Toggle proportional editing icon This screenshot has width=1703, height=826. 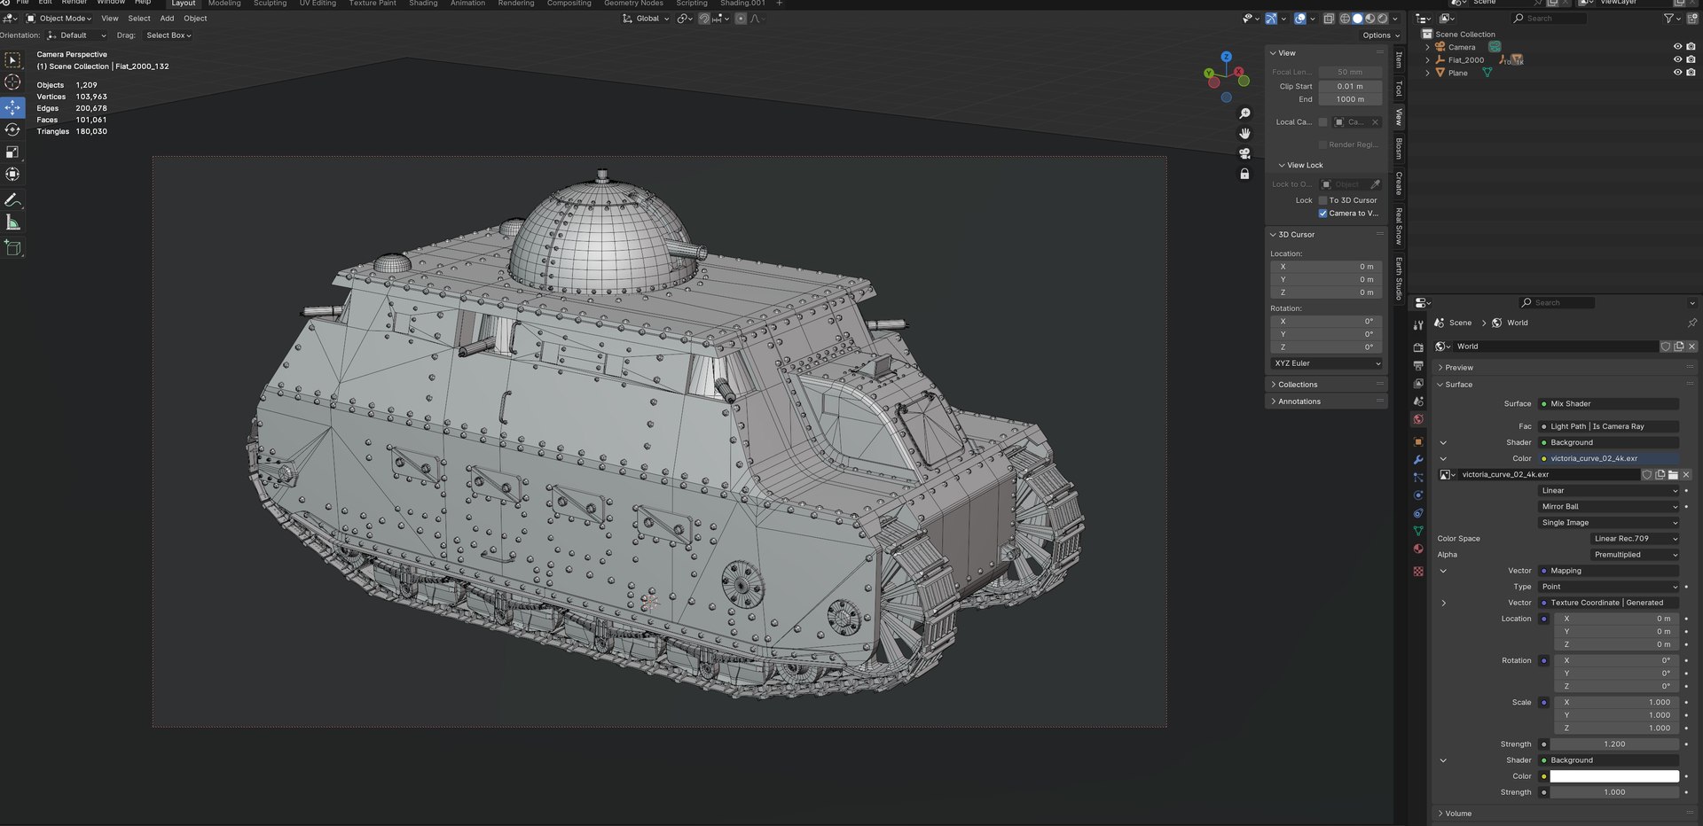click(x=741, y=19)
